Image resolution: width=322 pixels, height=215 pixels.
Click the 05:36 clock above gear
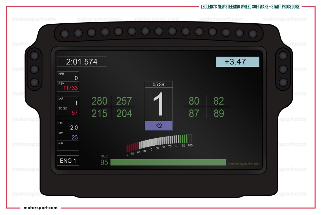click(159, 84)
